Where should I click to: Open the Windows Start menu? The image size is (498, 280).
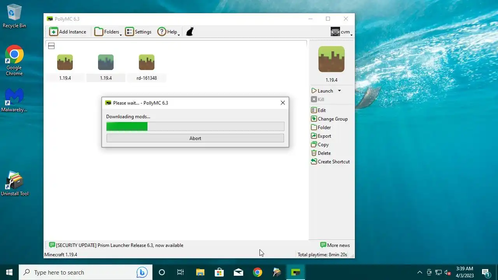click(9, 272)
